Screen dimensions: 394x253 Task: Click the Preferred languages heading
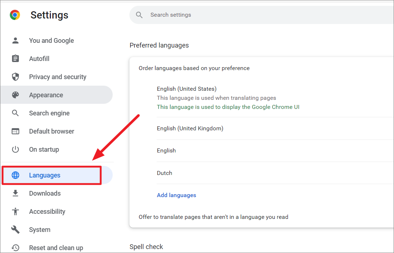(x=159, y=45)
